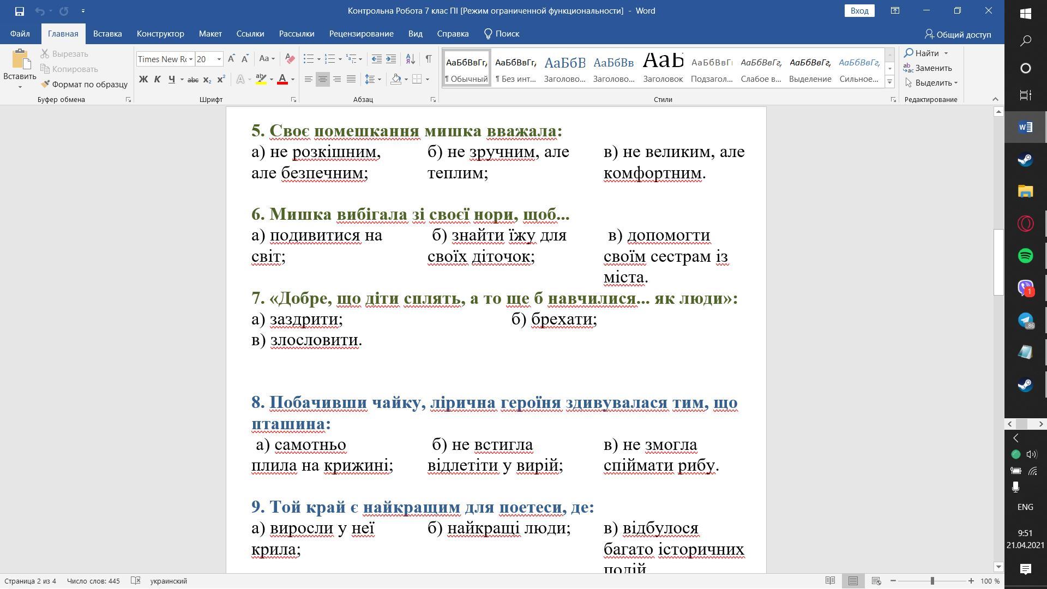The height and width of the screenshot is (589, 1047).
Task: Click Format Painter (Формат по образцу)
Action: click(x=84, y=85)
